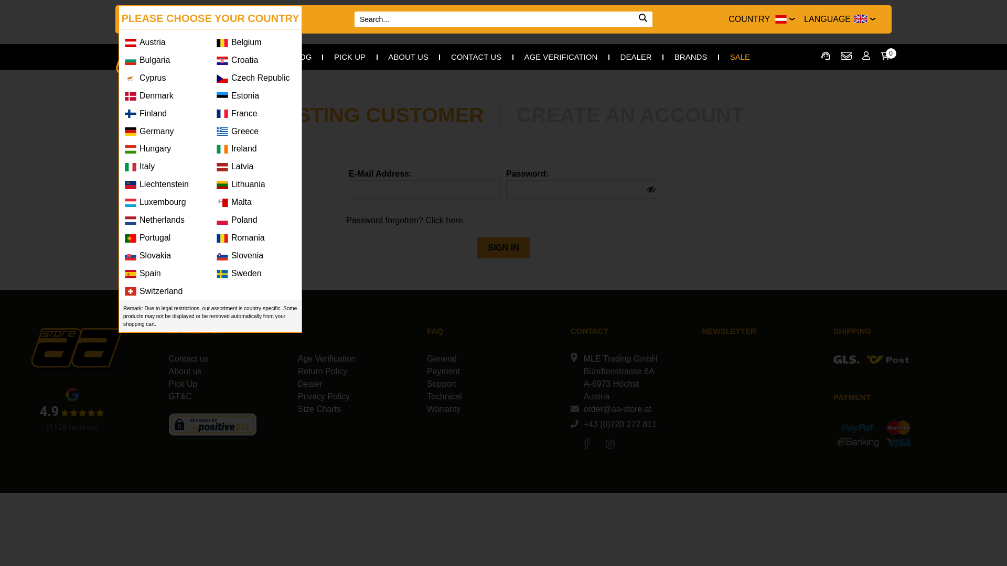Viewport: 1007px width, 566px height.
Task: Click the search magnifier icon
Action: (x=642, y=18)
